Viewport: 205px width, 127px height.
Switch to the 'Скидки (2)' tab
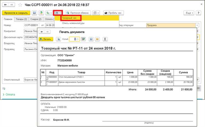click(x=36, y=19)
